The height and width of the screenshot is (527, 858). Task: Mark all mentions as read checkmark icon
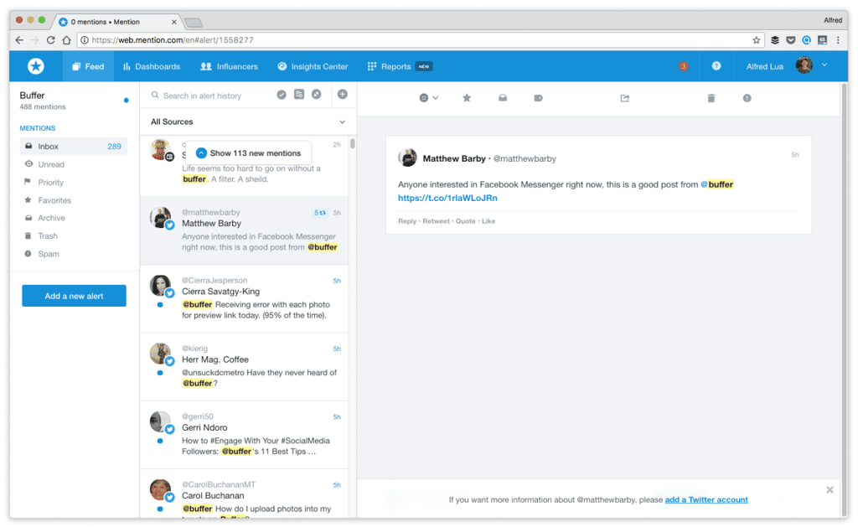(282, 95)
